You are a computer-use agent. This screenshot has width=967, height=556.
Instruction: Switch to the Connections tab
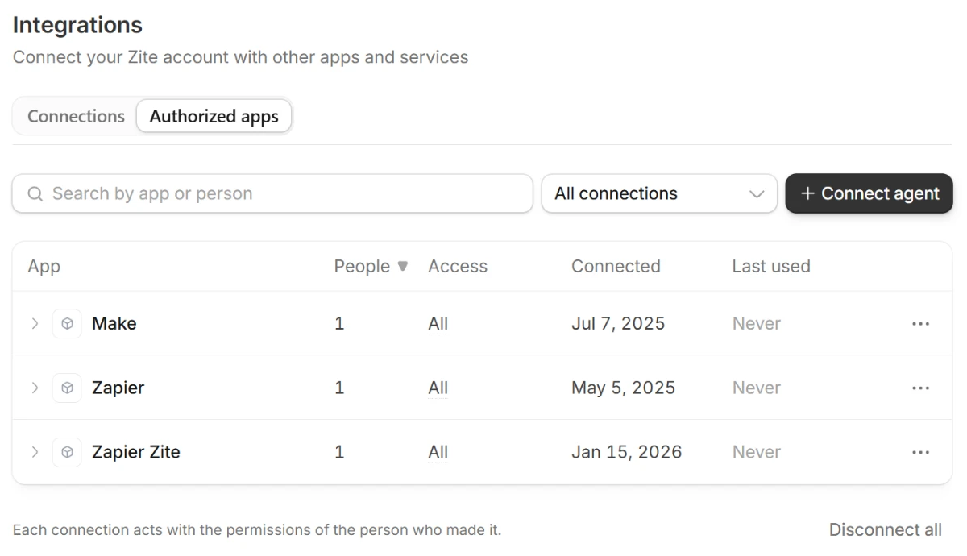point(76,116)
